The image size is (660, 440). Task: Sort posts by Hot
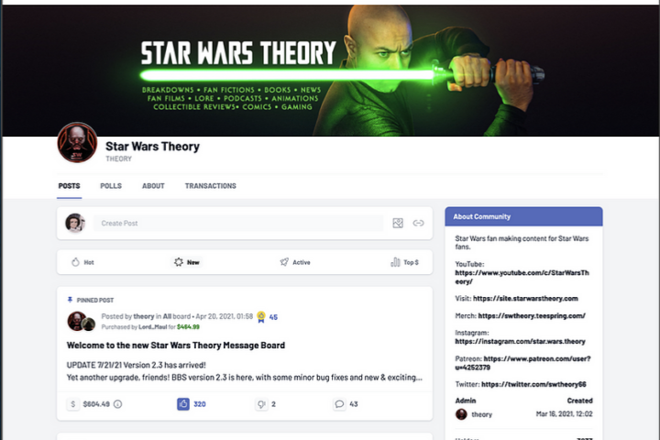82,262
